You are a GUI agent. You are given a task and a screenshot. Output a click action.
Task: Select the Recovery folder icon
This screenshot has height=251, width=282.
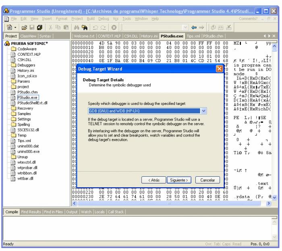13,108
